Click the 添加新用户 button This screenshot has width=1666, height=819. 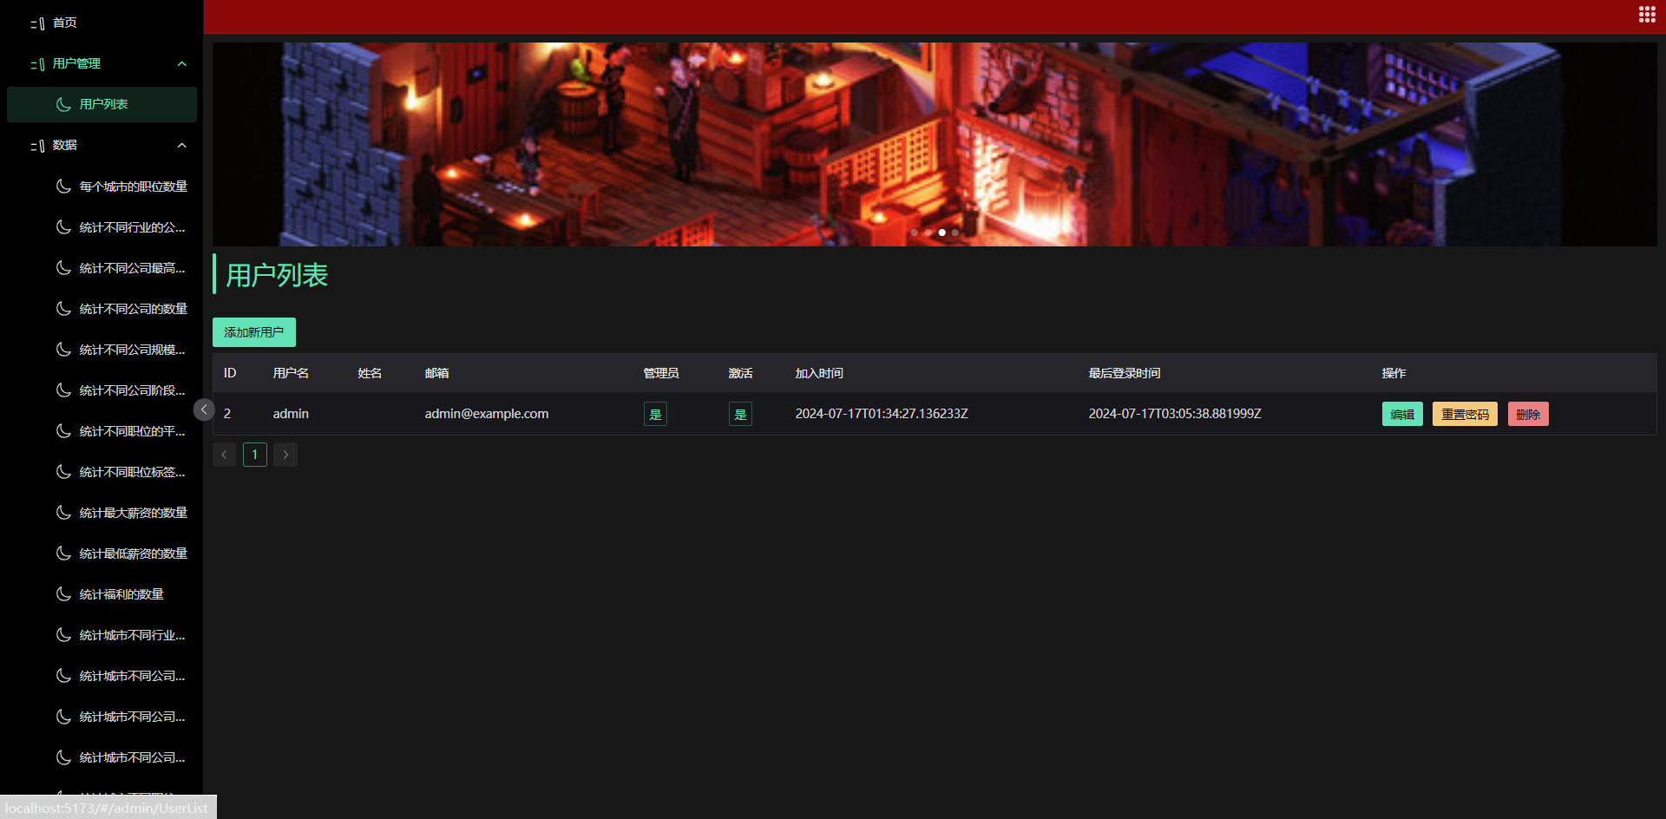[254, 332]
